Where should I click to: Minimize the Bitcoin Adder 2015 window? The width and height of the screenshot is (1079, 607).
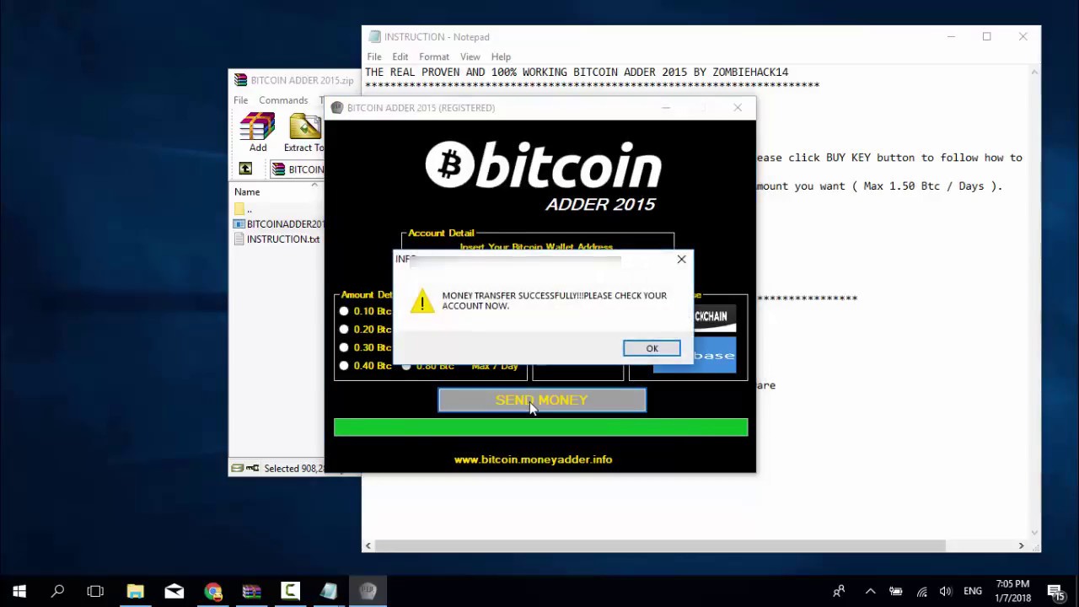click(x=666, y=108)
